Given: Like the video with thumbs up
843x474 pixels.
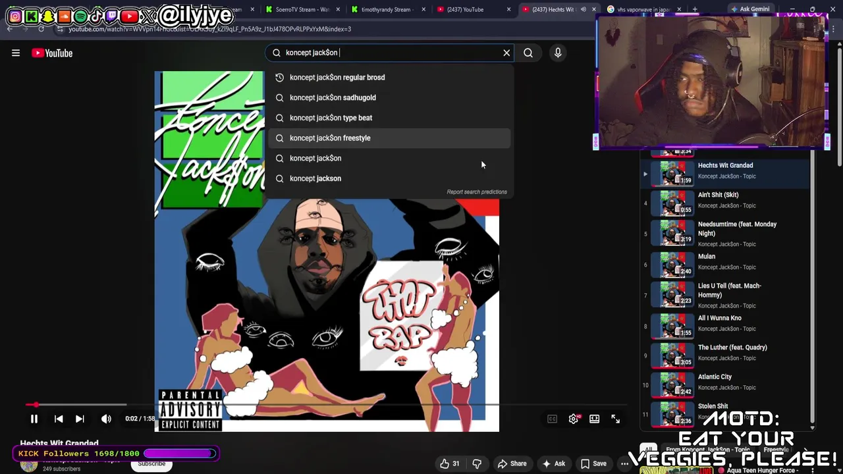Looking at the screenshot, I should pos(450,463).
